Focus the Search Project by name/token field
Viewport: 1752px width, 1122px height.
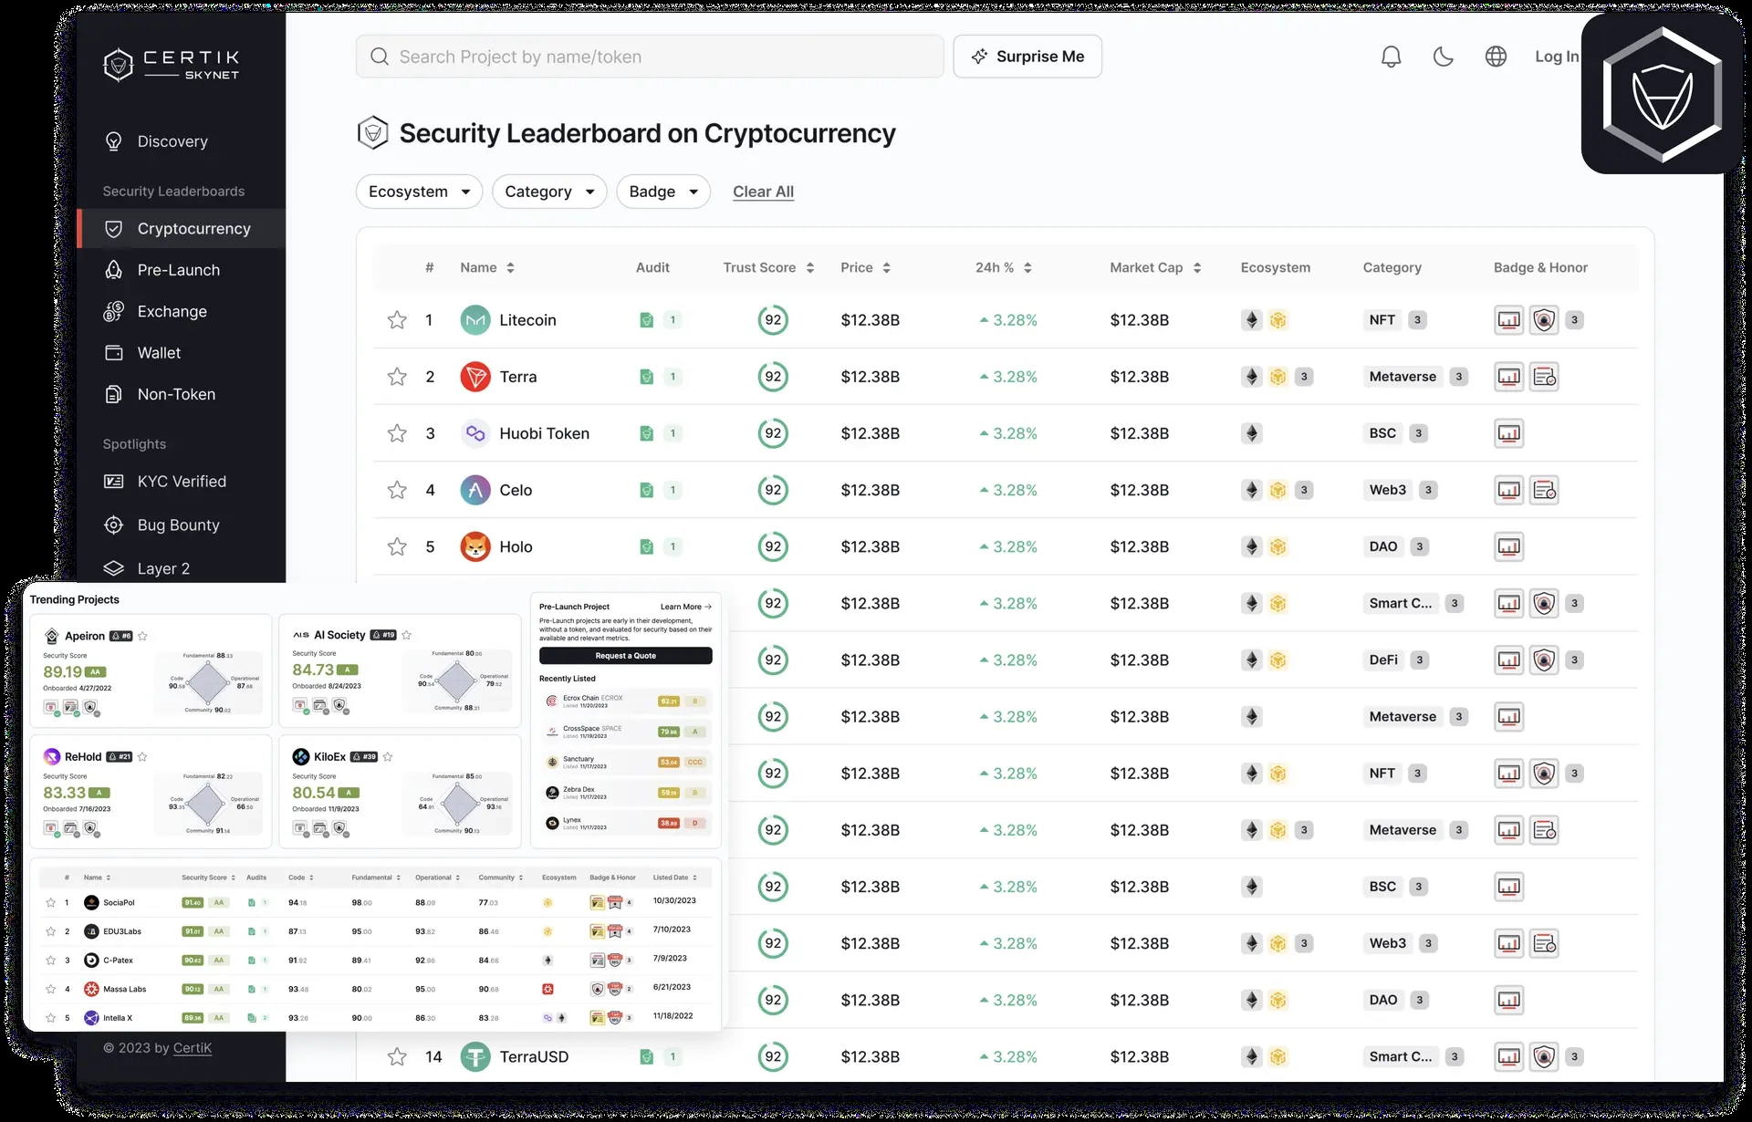click(x=650, y=57)
